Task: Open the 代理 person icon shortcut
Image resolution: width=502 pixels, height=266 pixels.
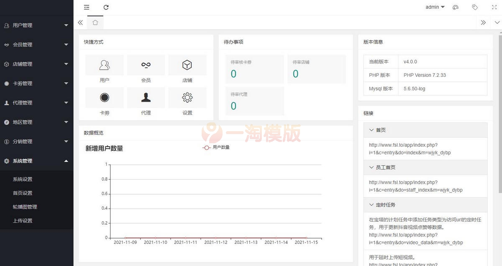Action: coord(146,97)
